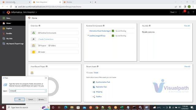The width and height of the screenshot is (196, 110).
Task: Open Excel from taskbar
Action: point(122,107)
